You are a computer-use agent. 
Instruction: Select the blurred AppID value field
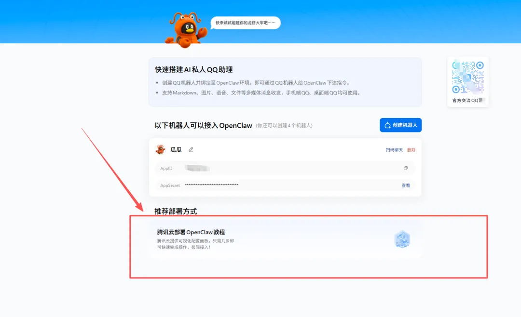[197, 168]
